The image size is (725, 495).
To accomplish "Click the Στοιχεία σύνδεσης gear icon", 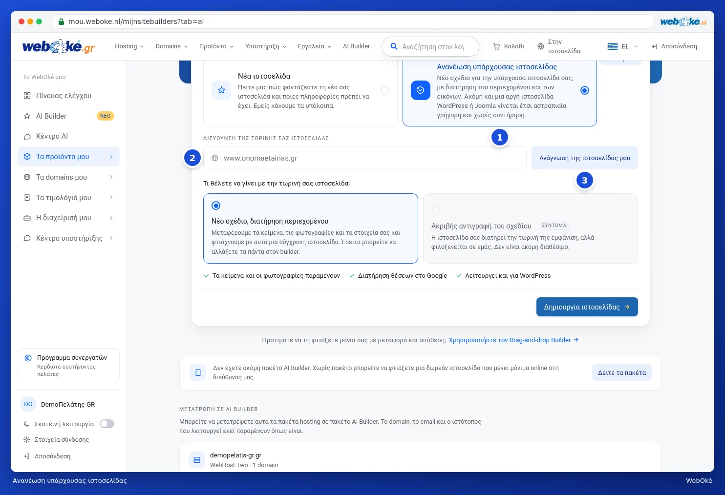I will [26, 440].
